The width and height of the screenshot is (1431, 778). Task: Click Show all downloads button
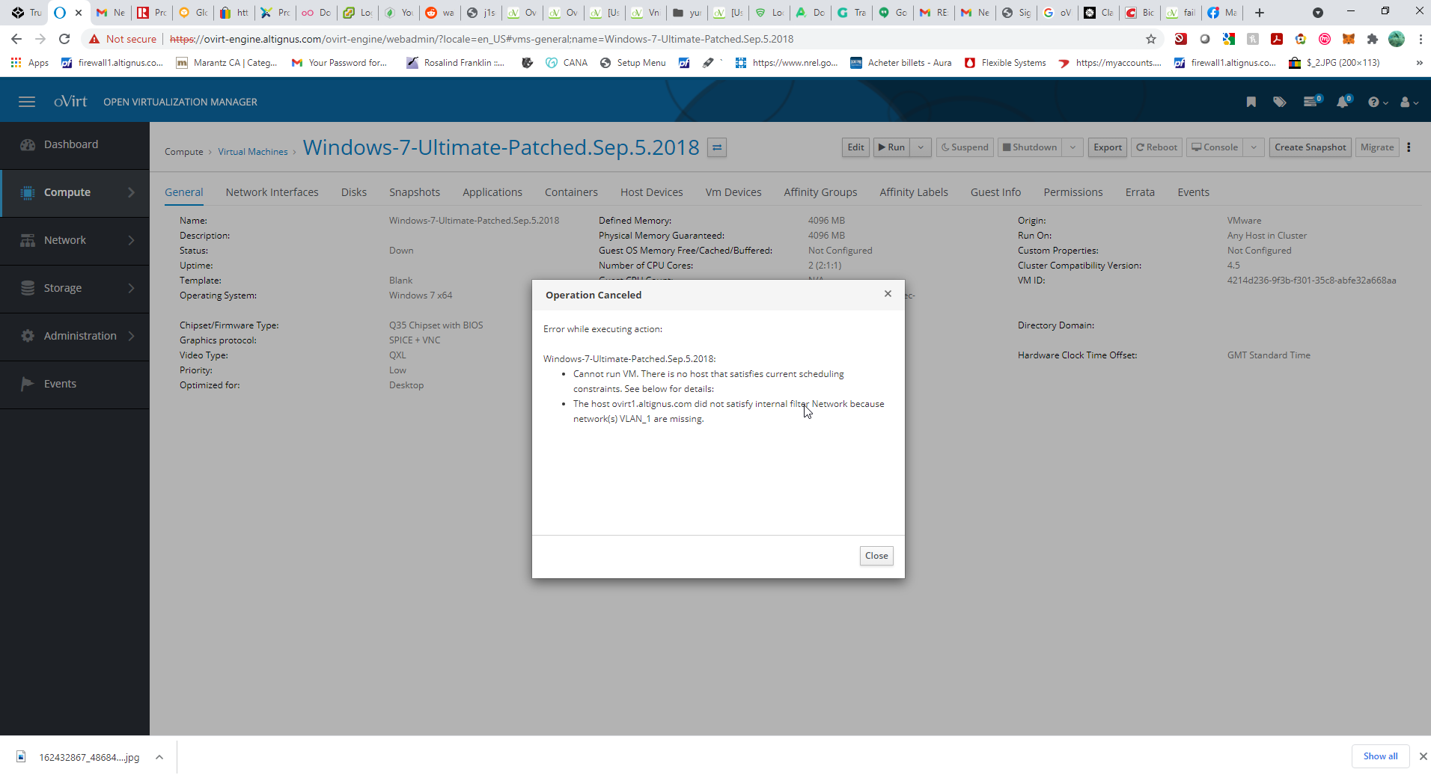click(x=1379, y=756)
